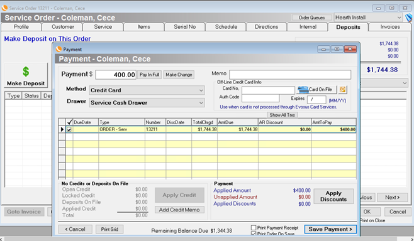Click the DueDate column header
The height and width of the screenshot is (241, 414).
[86, 122]
